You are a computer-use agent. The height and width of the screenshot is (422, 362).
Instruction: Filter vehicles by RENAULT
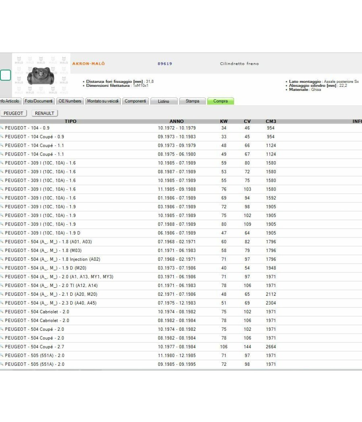click(x=45, y=113)
